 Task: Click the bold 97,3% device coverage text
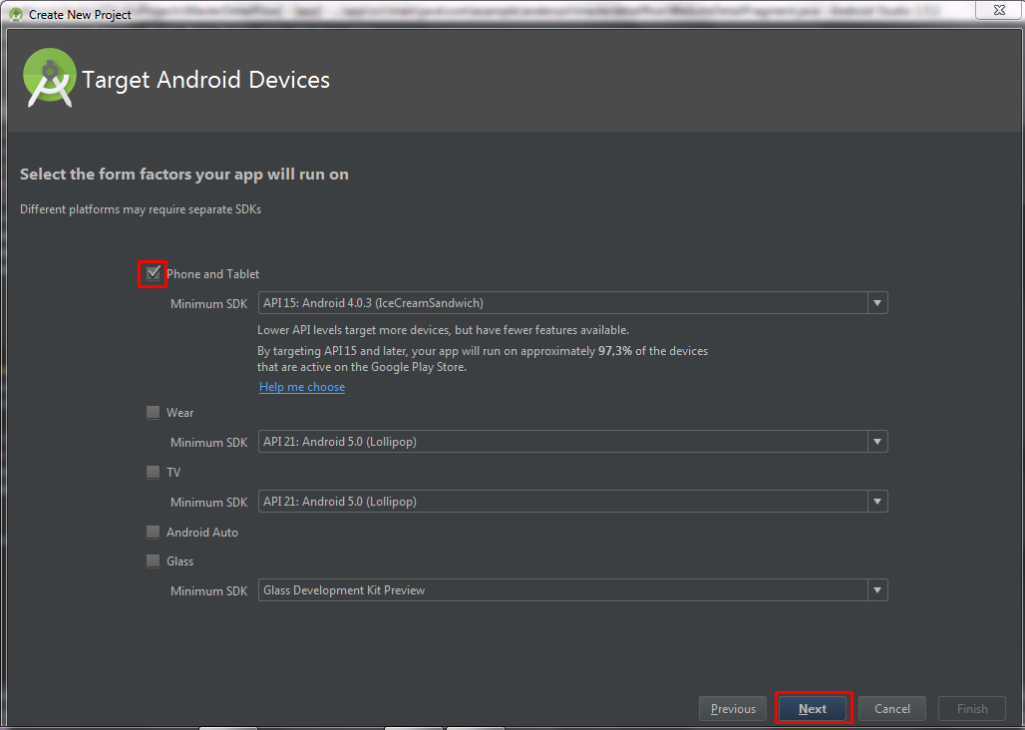[613, 351]
